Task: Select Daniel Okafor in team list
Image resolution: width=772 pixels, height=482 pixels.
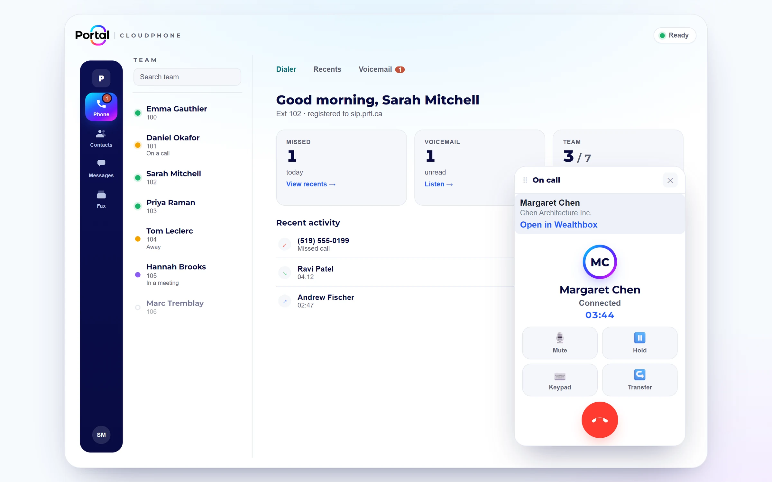Action: [x=187, y=145]
